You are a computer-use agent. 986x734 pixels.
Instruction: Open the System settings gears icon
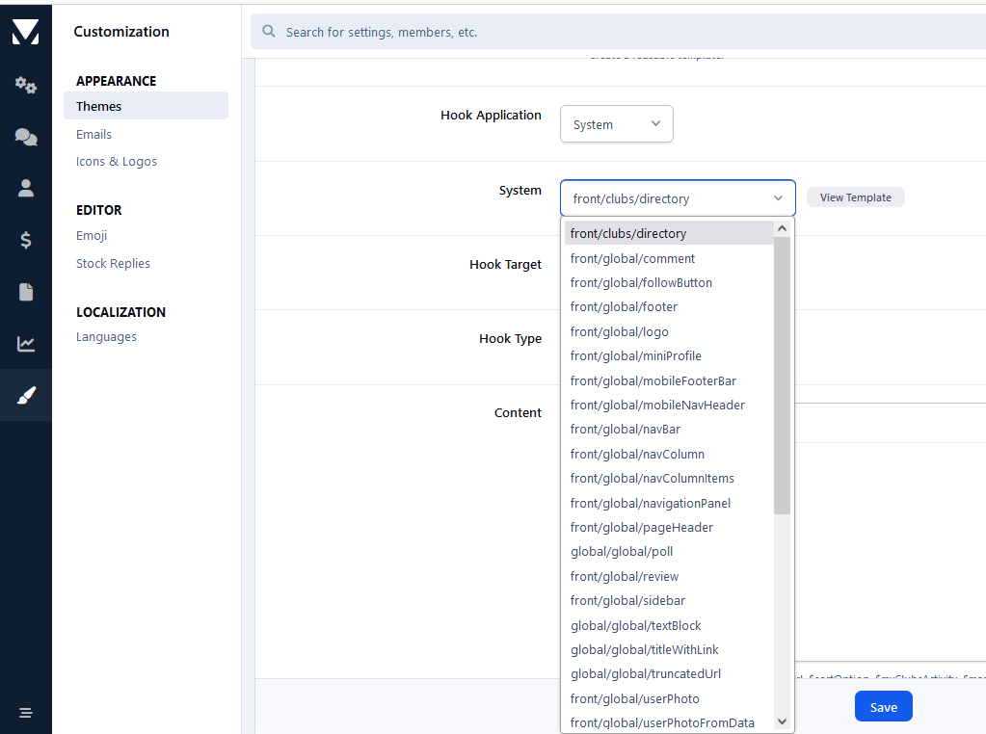tap(26, 86)
